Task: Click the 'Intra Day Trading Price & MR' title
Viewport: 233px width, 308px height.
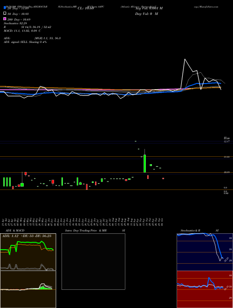Action: coord(86,231)
